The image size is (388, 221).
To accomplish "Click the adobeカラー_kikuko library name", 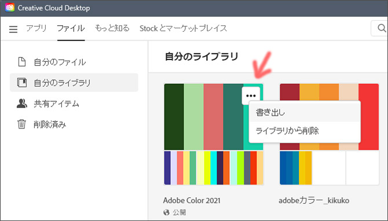I will pos(314,200).
